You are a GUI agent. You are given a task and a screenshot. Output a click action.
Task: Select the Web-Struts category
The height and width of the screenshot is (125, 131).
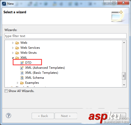coord(28,53)
